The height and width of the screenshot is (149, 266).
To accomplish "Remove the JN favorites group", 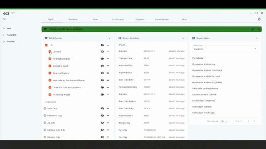I will point(46,45).
